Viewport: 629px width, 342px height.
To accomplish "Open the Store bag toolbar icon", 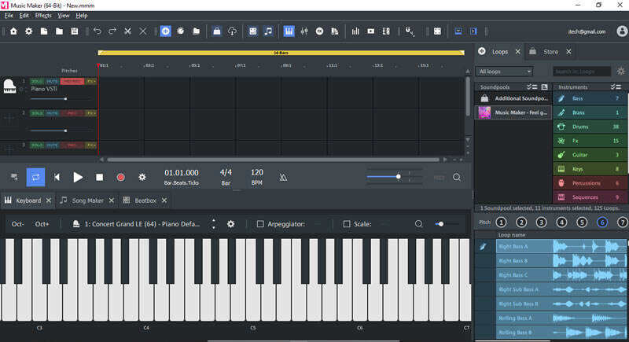I will click(217, 31).
